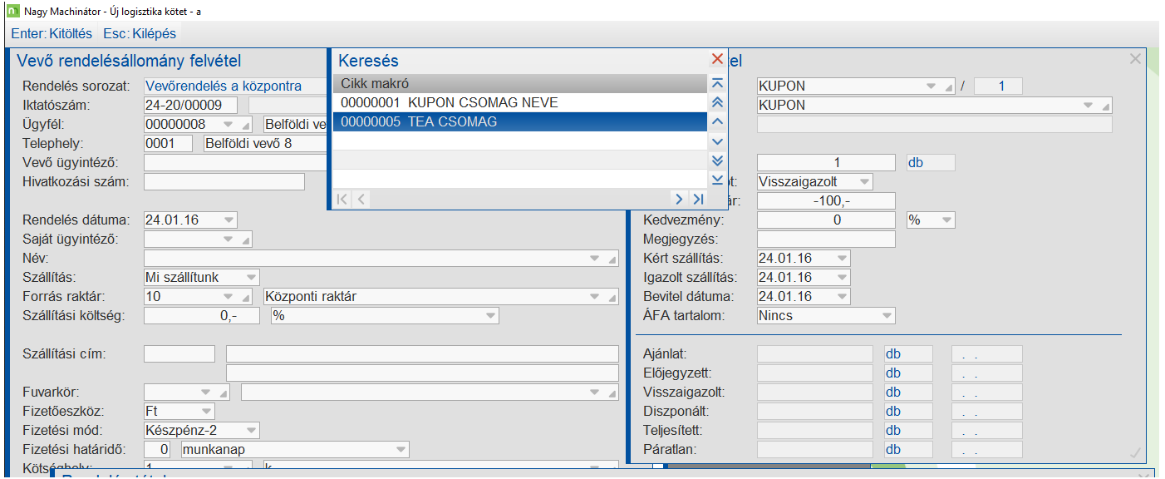This screenshot has width=1165, height=479.
Task: Open the Fizetési mód Készpénz-2 dropdown
Action: [x=251, y=431]
